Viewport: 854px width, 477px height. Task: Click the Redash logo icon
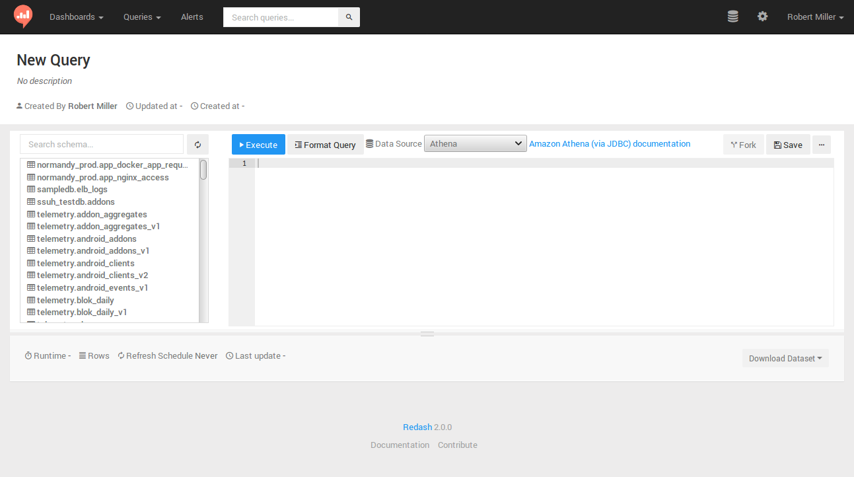pyautogui.click(x=22, y=17)
